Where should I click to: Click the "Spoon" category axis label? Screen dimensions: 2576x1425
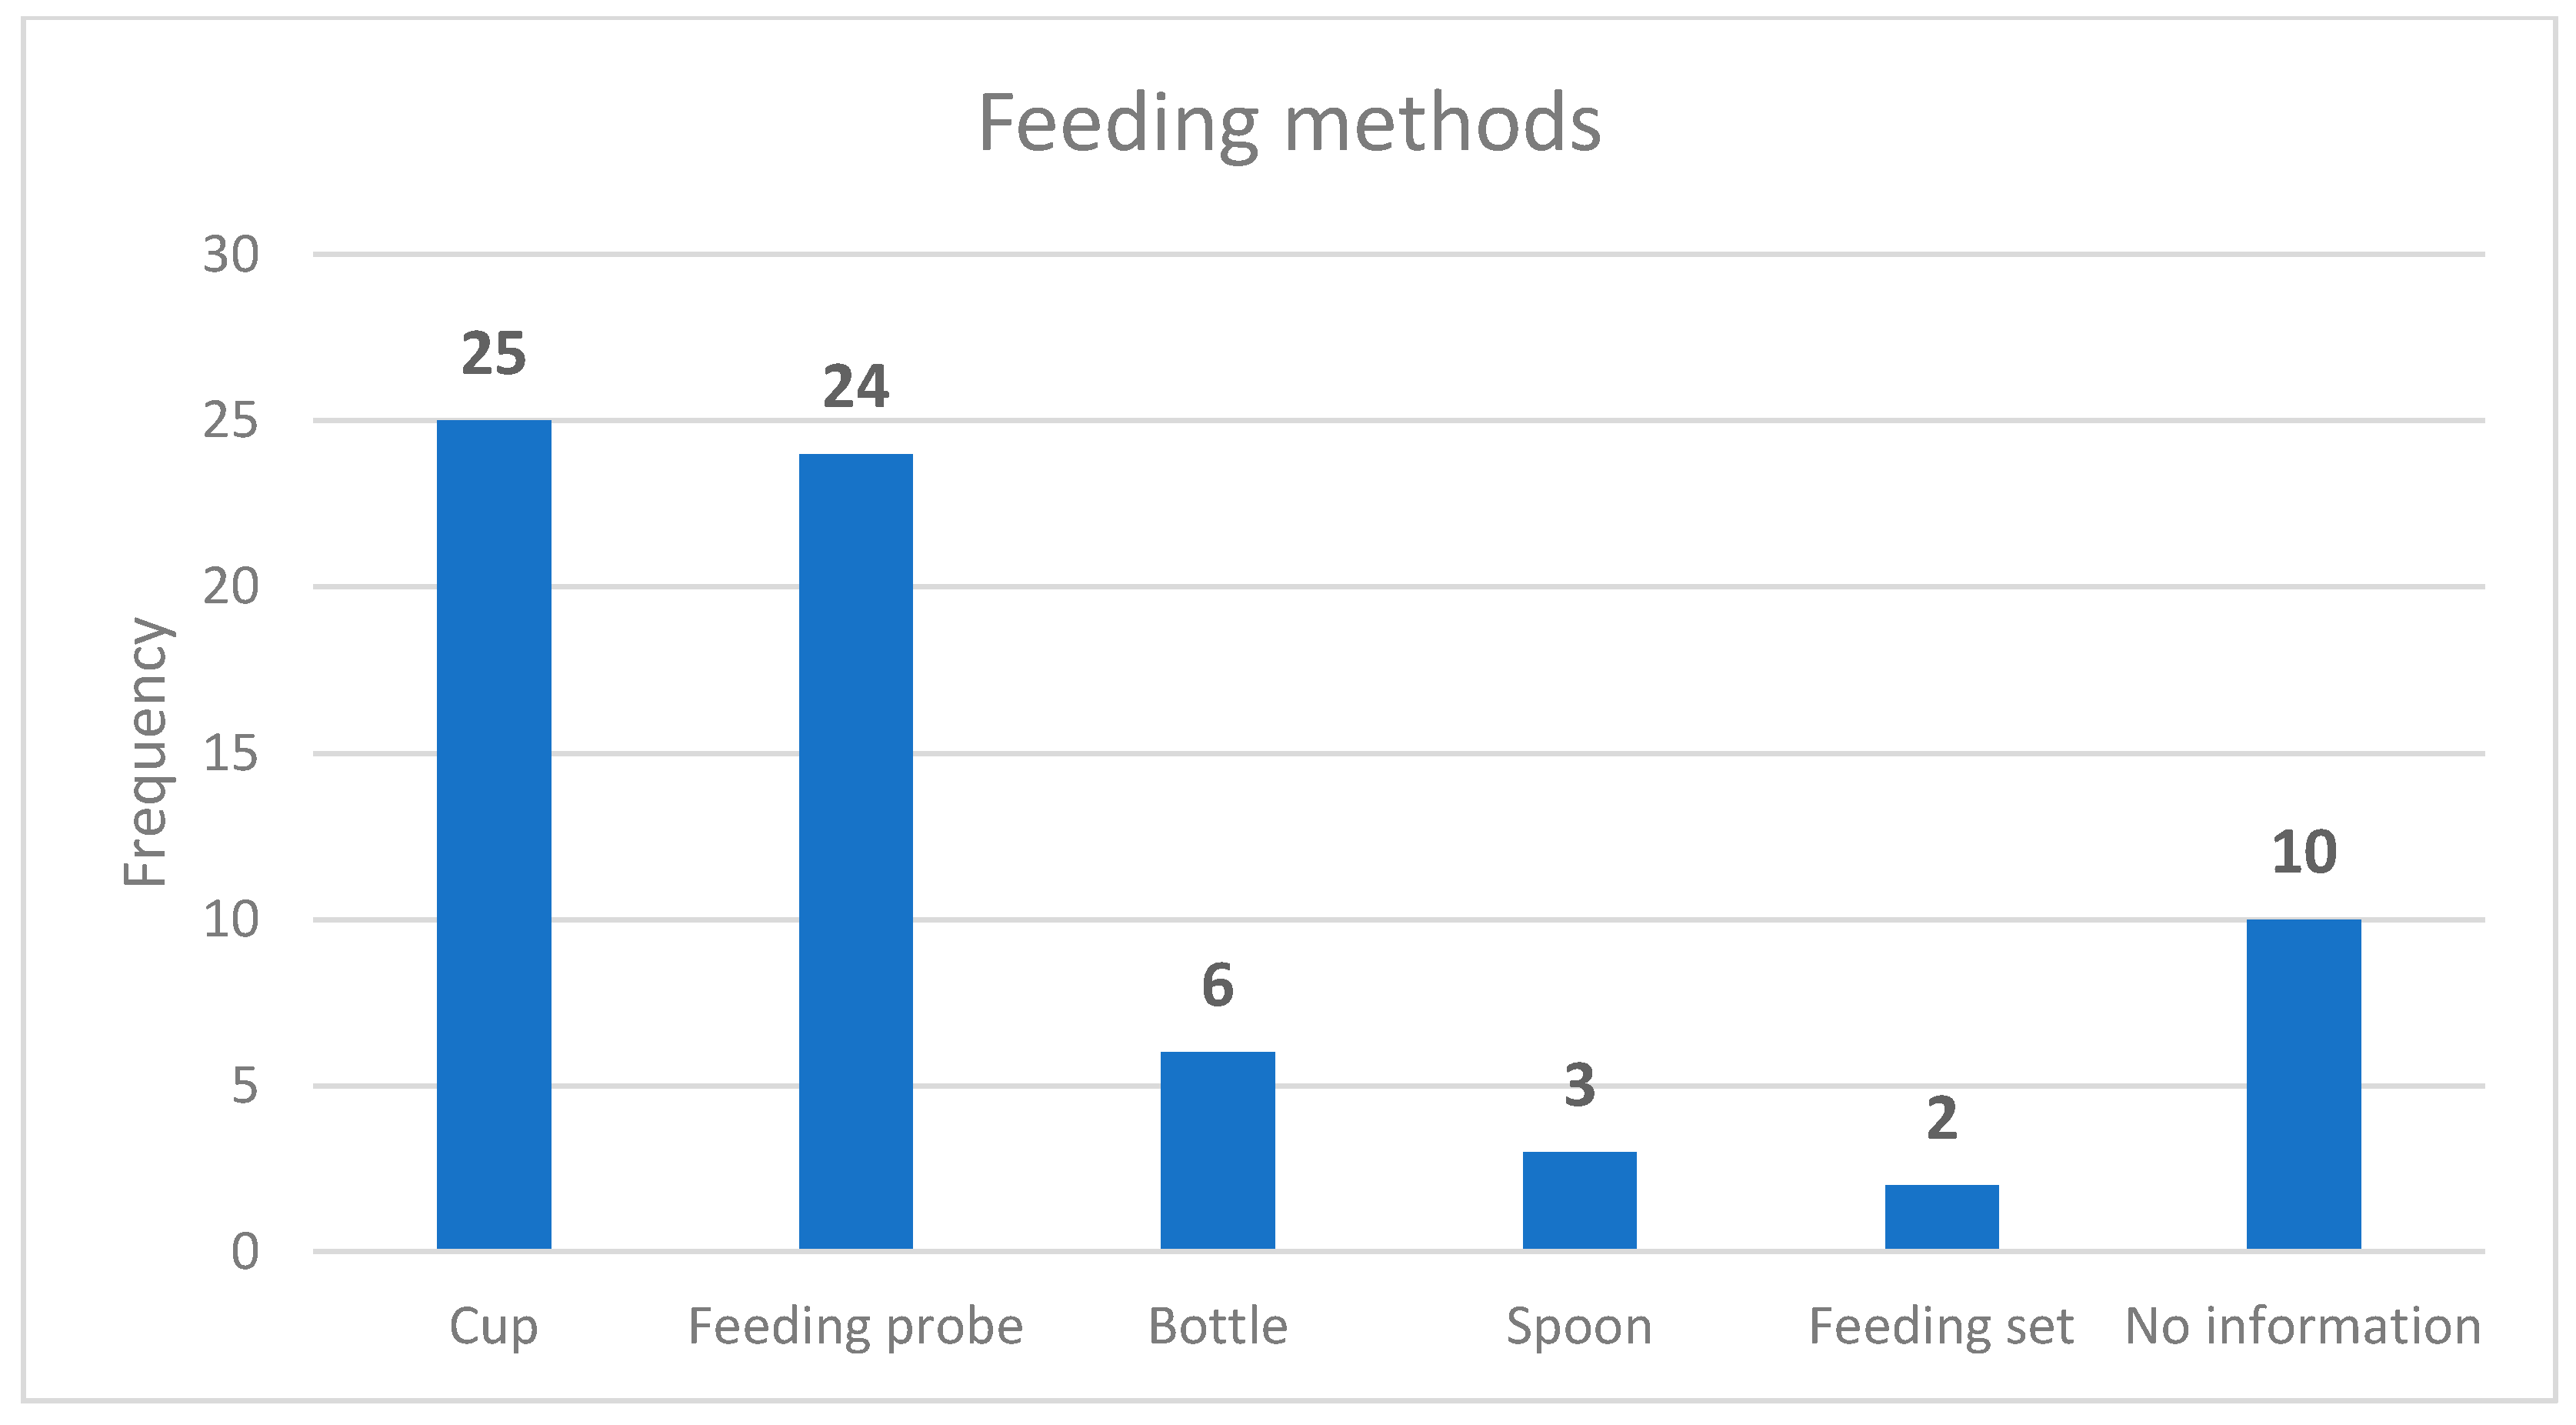[x=1579, y=1327]
